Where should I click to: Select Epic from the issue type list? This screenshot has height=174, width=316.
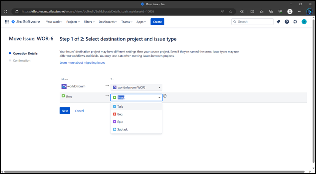[136, 122]
